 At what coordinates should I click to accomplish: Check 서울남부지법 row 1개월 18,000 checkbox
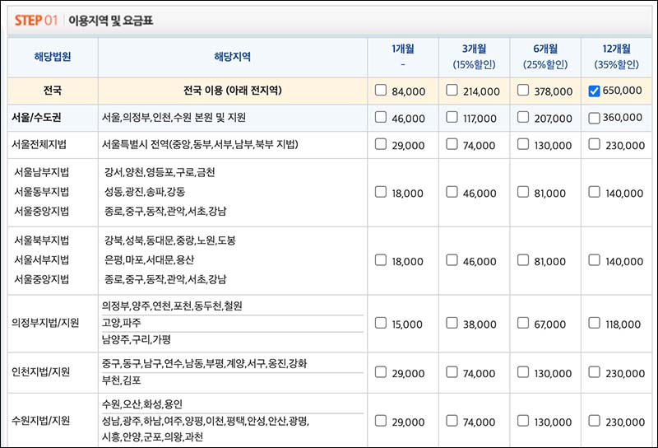[x=381, y=192]
